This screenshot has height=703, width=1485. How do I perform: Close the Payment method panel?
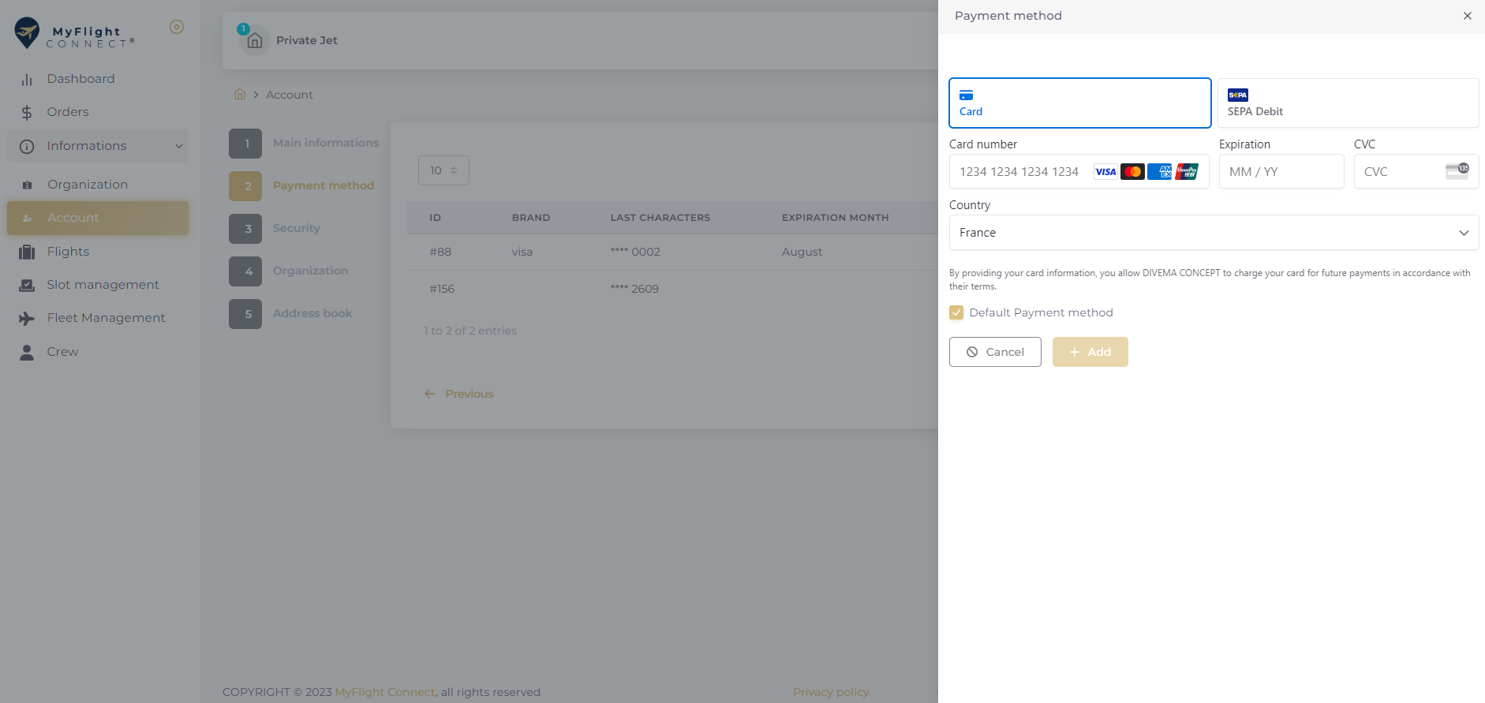1467,16
